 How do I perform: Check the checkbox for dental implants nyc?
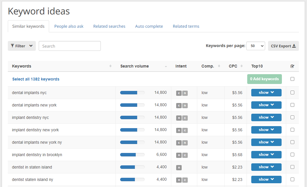point(292,92)
